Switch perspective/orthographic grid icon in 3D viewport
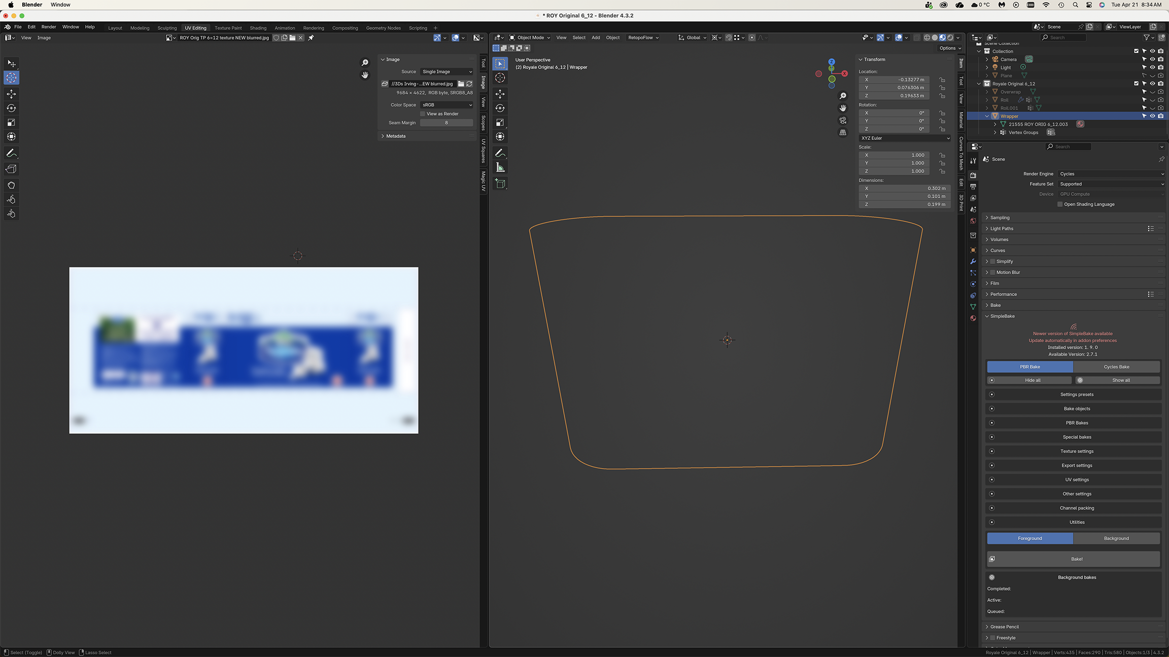 click(843, 132)
